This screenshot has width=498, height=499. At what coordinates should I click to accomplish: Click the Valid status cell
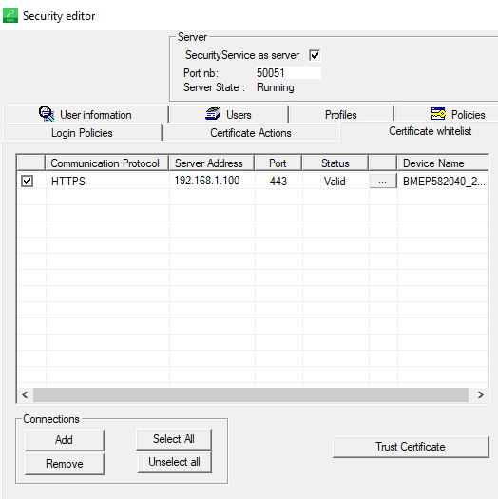(x=335, y=182)
